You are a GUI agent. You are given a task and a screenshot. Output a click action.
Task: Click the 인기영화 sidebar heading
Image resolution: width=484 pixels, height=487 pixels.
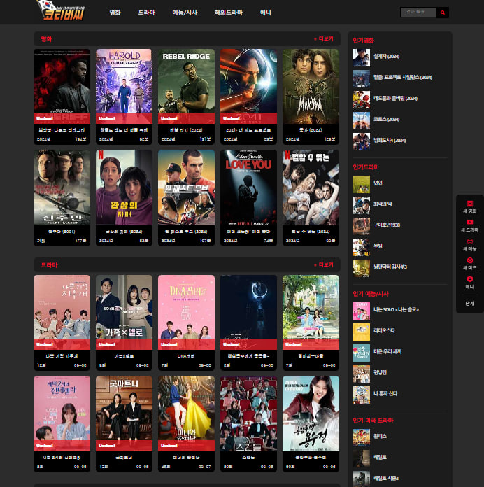363,41
